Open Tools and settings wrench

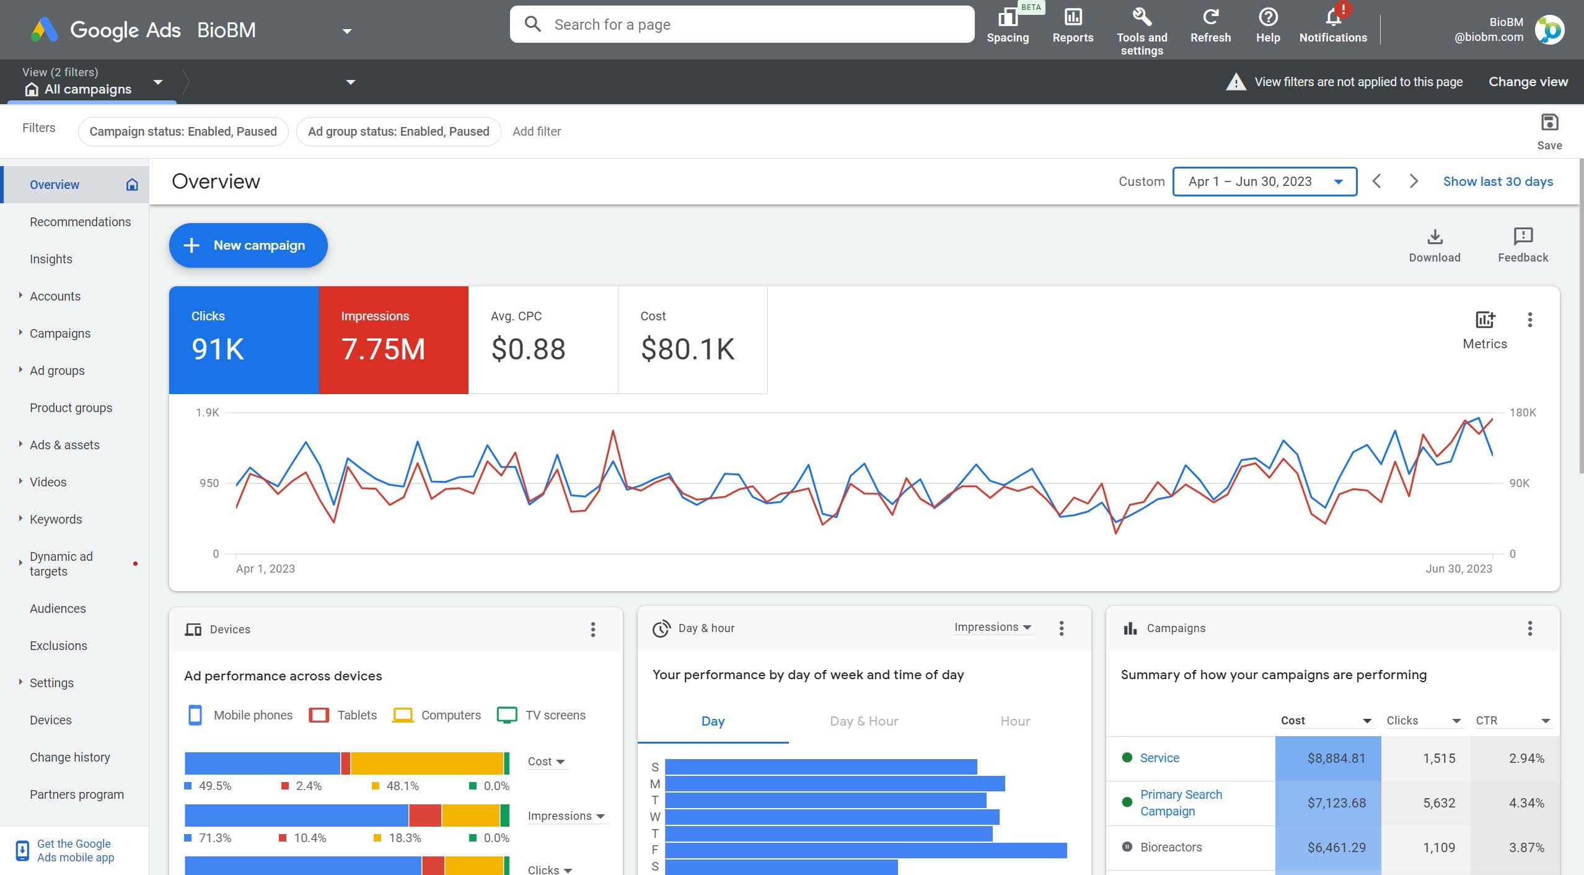[x=1142, y=17]
